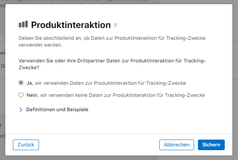Image resolution: width=238 pixels, height=160 pixels.
Task: Click the empty dialog footer between Zurück and Abbrechen
Action: [x=98, y=144]
